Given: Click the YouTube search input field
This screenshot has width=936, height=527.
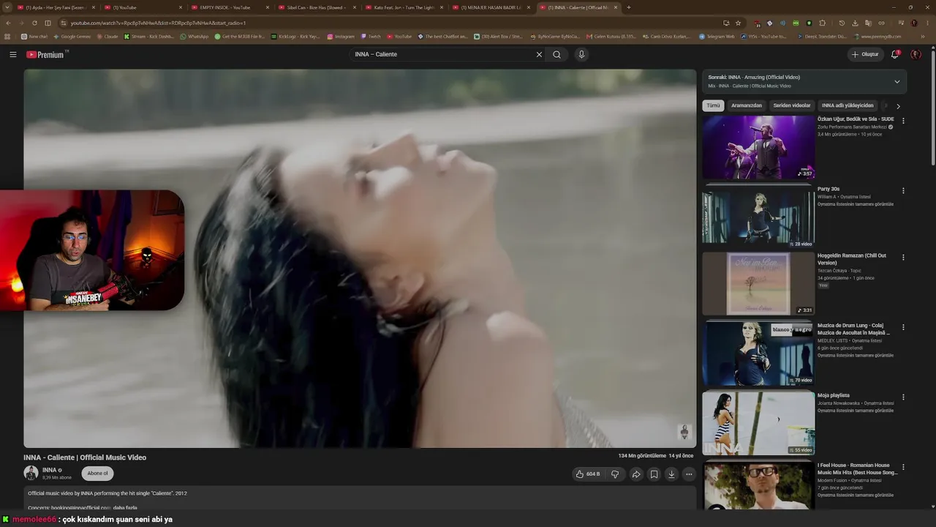Looking at the screenshot, I should [x=442, y=54].
